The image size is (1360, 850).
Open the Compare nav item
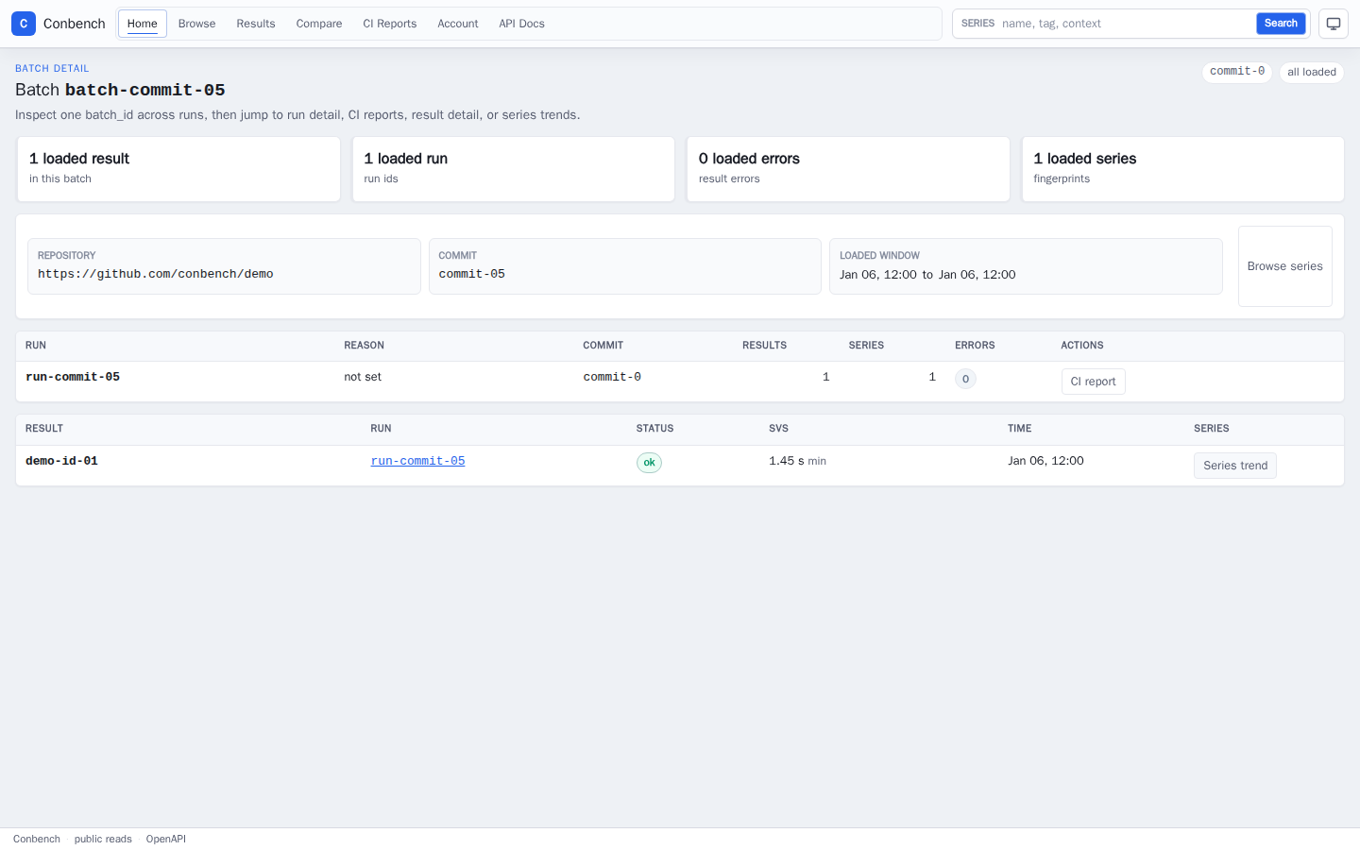click(x=319, y=24)
